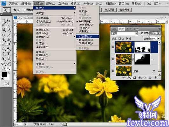Select the Blur tool
169x127 pixels.
[3, 49]
